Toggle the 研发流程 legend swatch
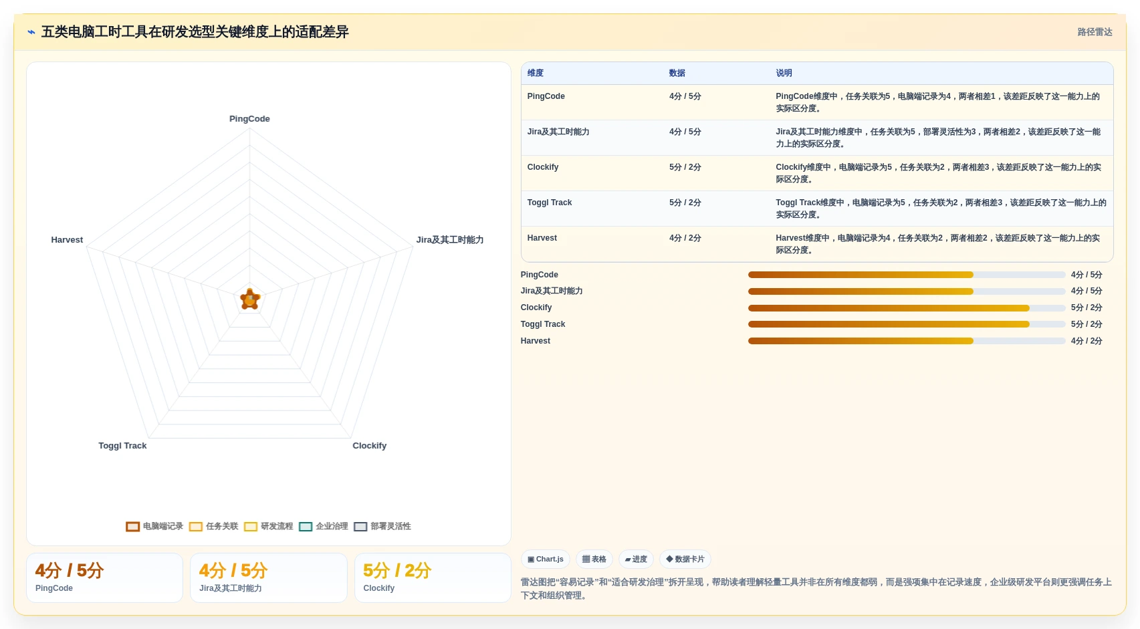 pos(251,527)
